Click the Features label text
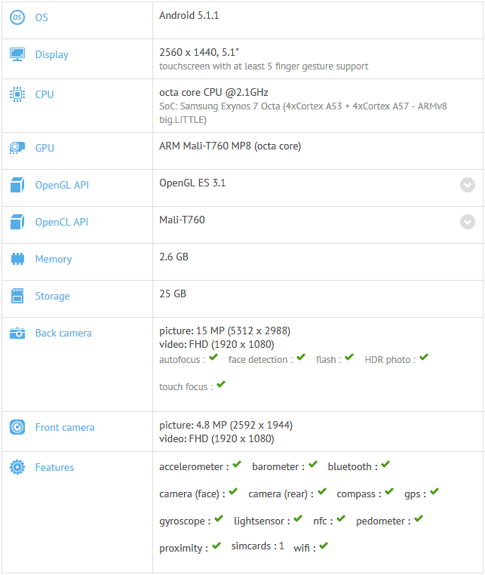Viewport: 485px width, 575px height. [x=54, y=467]
